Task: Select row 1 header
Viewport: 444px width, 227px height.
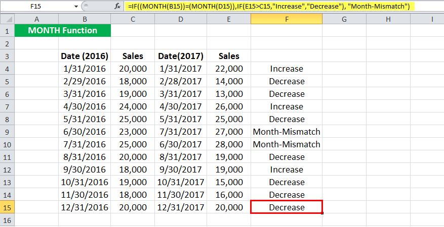Action: (x=7, y=30)
